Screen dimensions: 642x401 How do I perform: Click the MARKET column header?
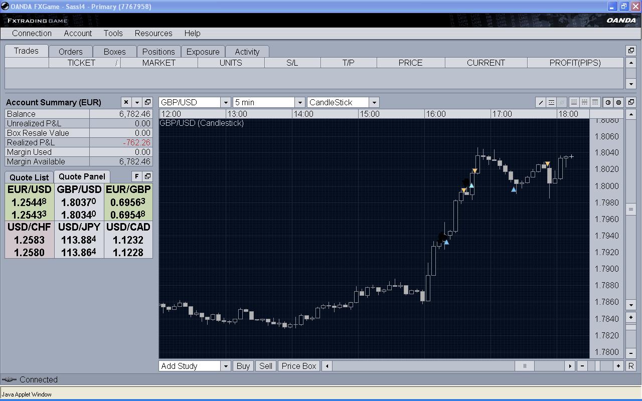point(159,63)
